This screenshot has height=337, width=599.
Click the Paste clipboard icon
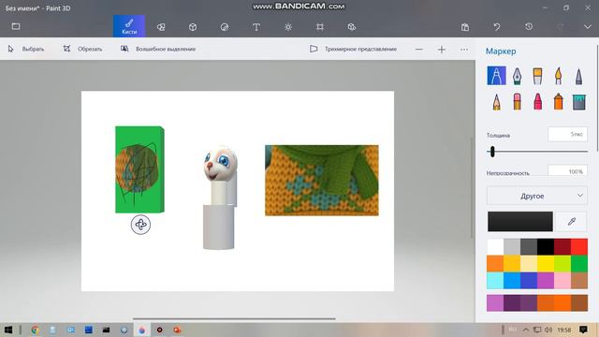tap(465, 27)
